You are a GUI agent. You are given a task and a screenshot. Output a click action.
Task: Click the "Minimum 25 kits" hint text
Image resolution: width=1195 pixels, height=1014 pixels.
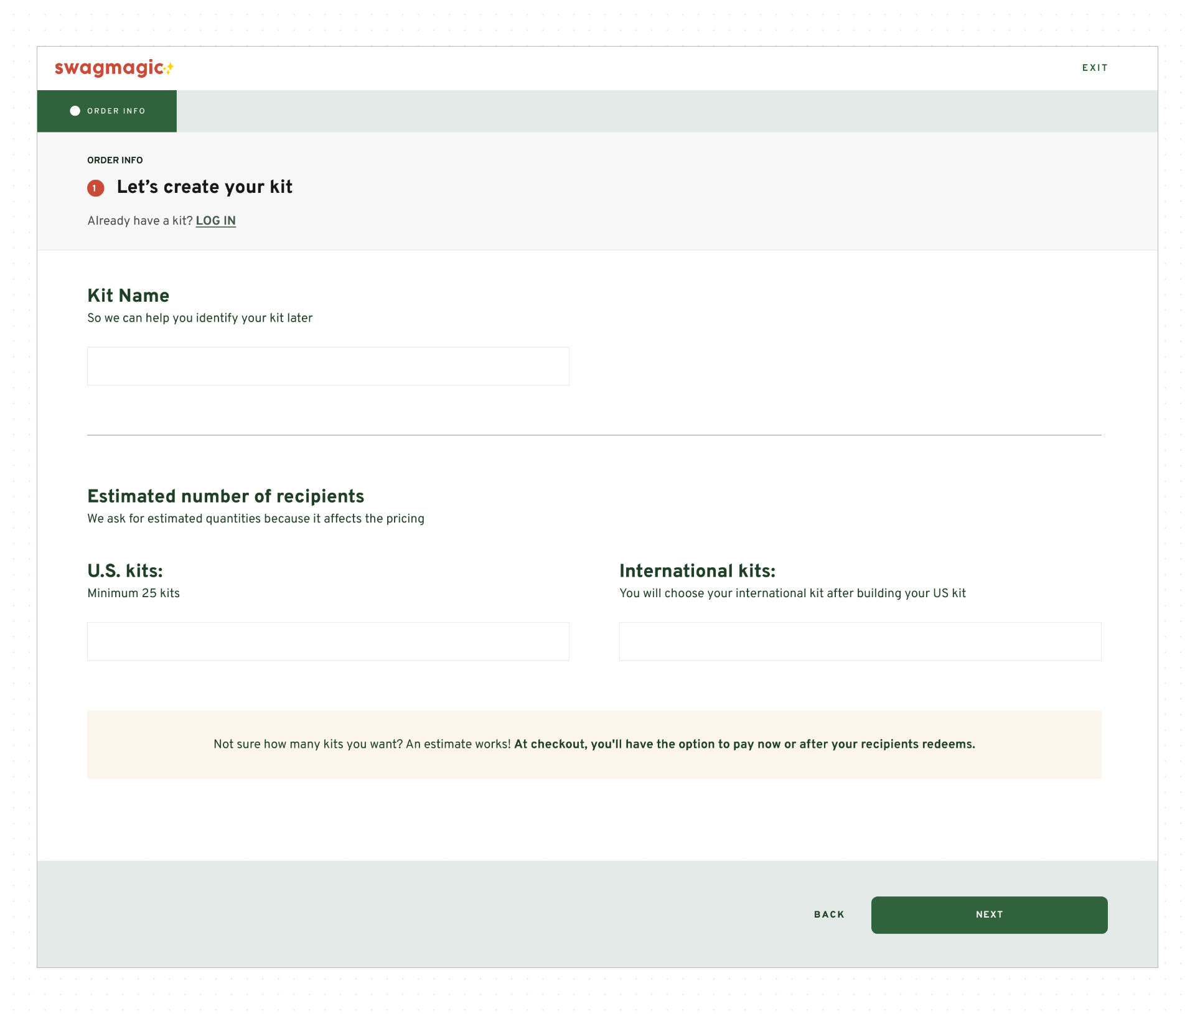tap(133, 593)
